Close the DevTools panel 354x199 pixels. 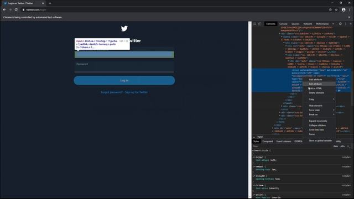pos(351,24)
